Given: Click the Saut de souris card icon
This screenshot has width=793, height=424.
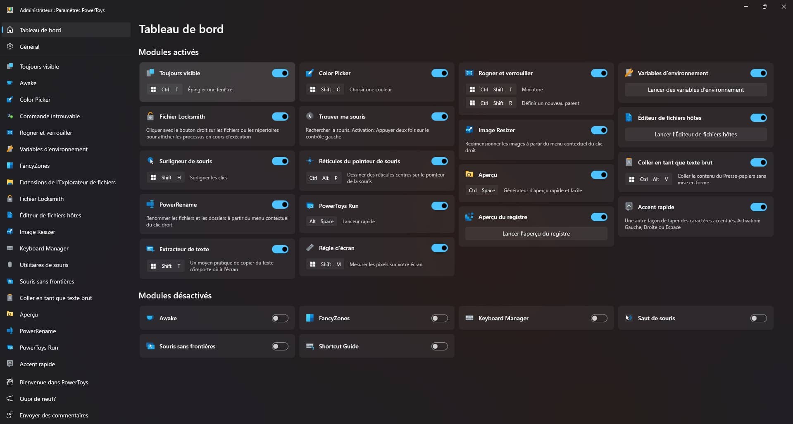Looking at the screenshot, I should coord(629,318).
